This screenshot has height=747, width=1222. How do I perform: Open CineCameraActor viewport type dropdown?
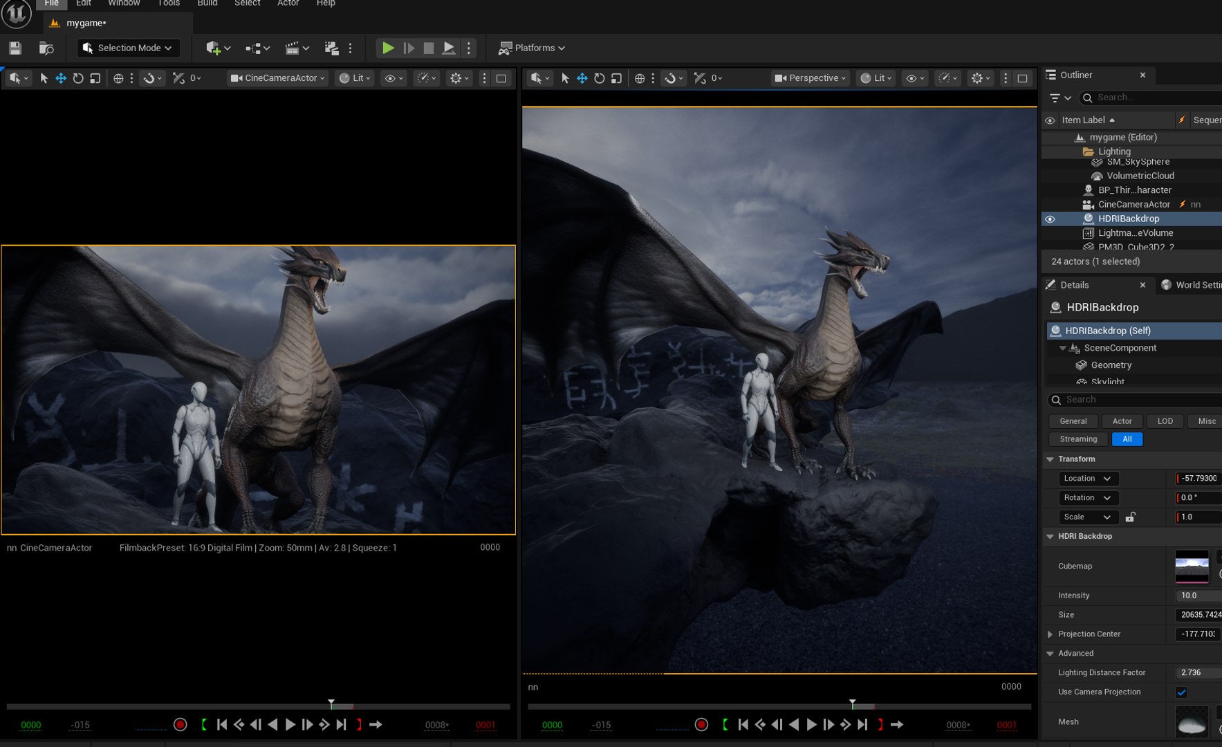pyautogui.click(x=277, y=78)
